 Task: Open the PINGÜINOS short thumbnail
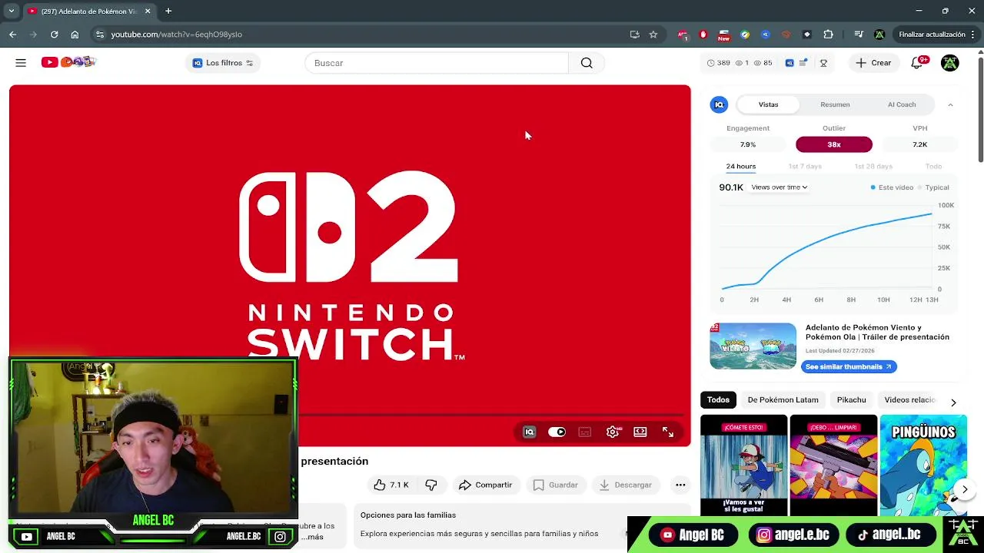coord(923,465)
